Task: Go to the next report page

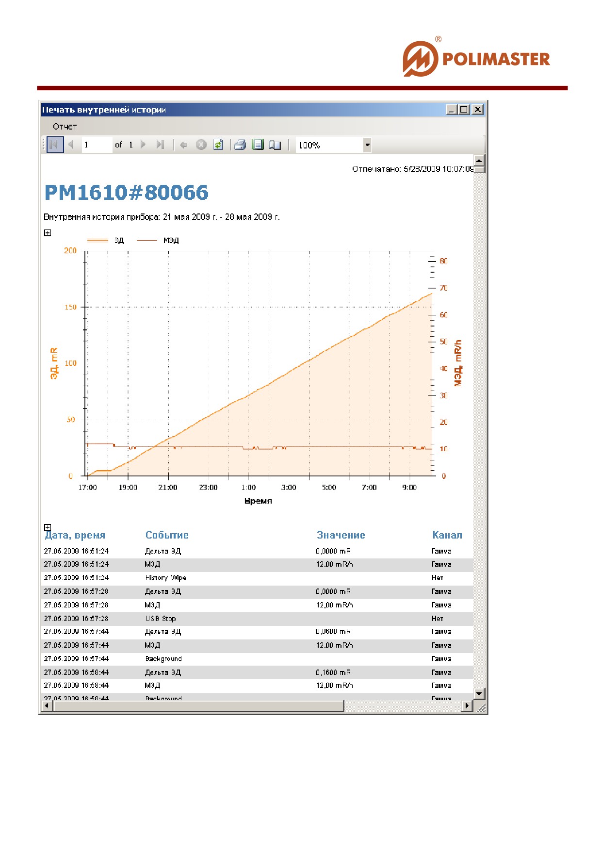Action: pos(143,145)
